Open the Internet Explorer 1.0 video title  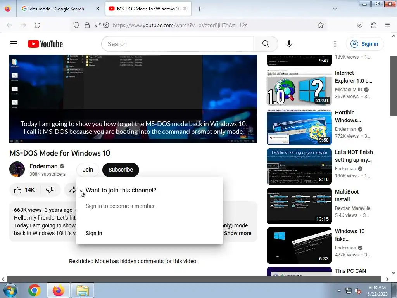354,77
